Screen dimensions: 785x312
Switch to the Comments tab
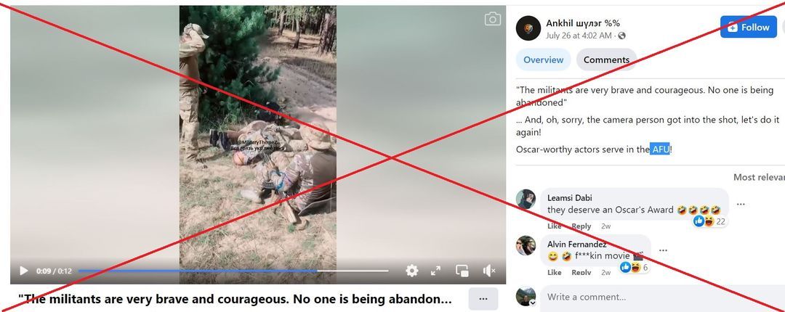pyautogui.click(x=606, y=59)
